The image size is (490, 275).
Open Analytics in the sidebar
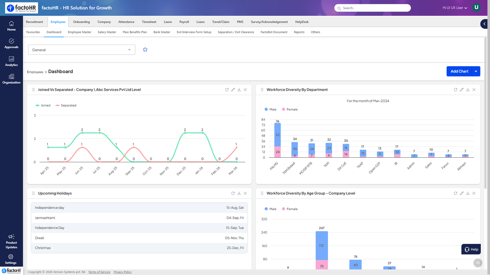[11, 61]
